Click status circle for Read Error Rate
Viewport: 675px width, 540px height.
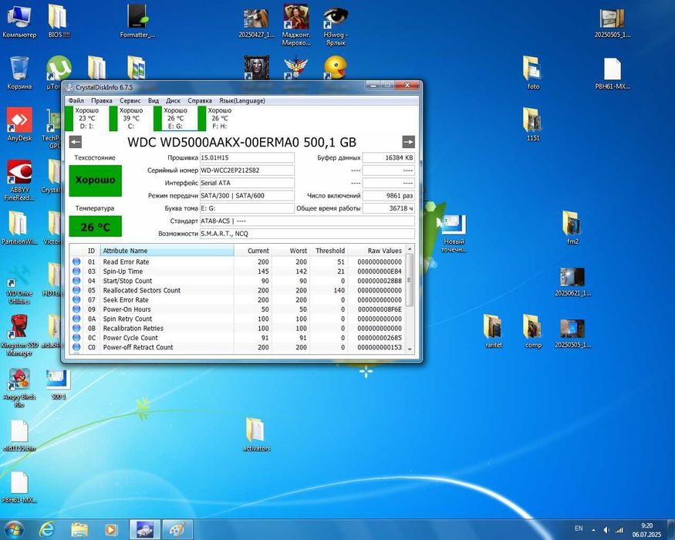pos(76,262)
